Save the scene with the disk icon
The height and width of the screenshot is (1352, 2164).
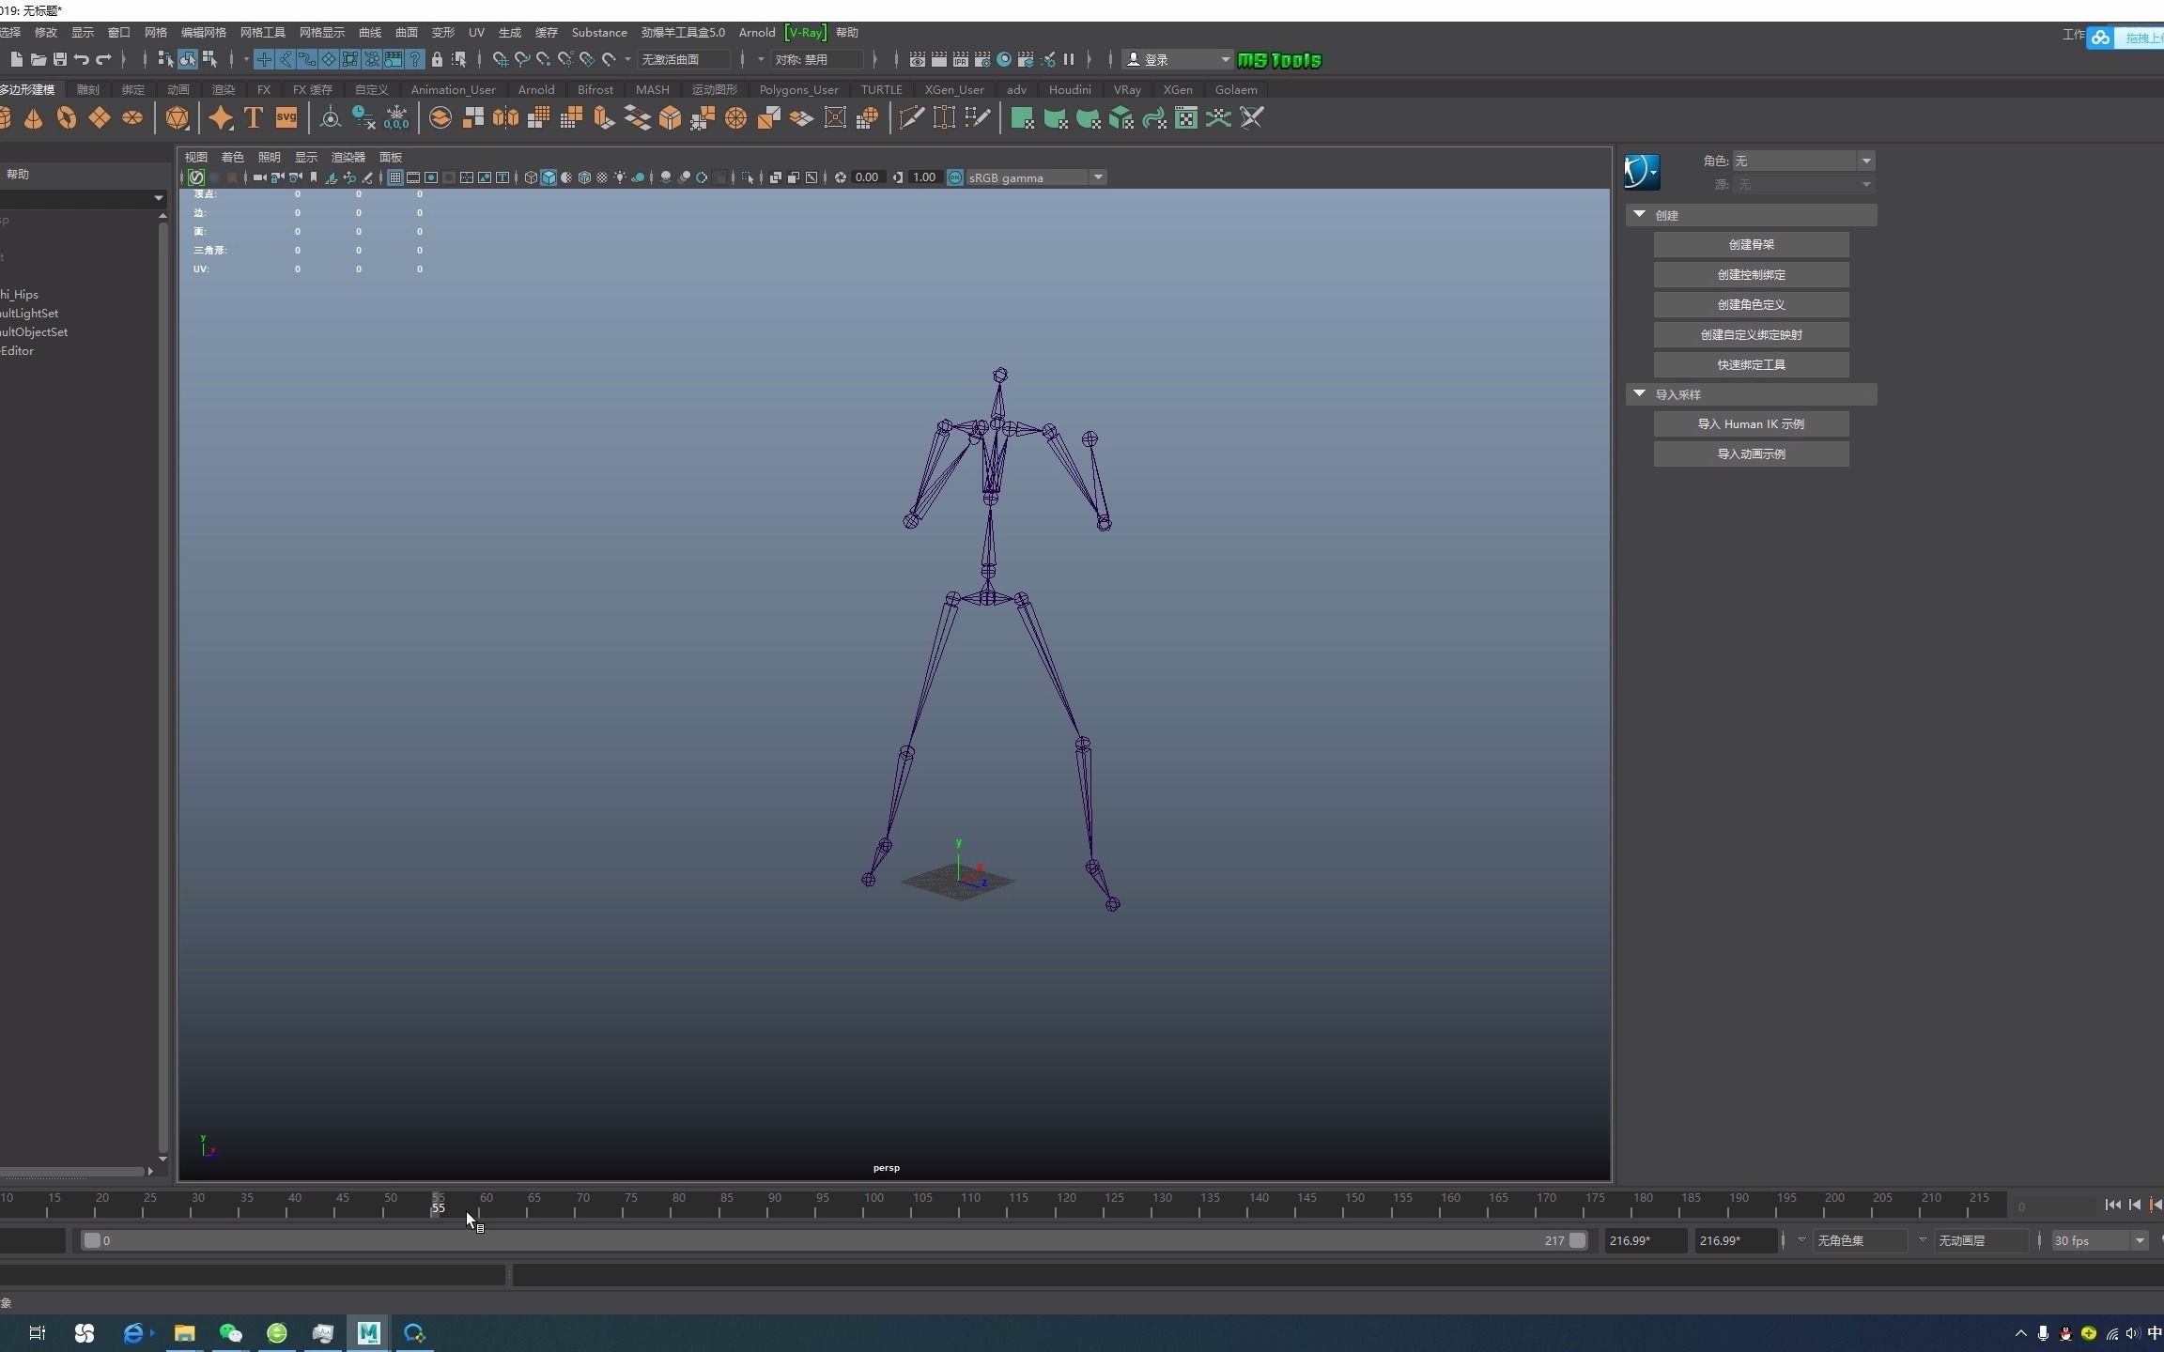tap(59, 59)
